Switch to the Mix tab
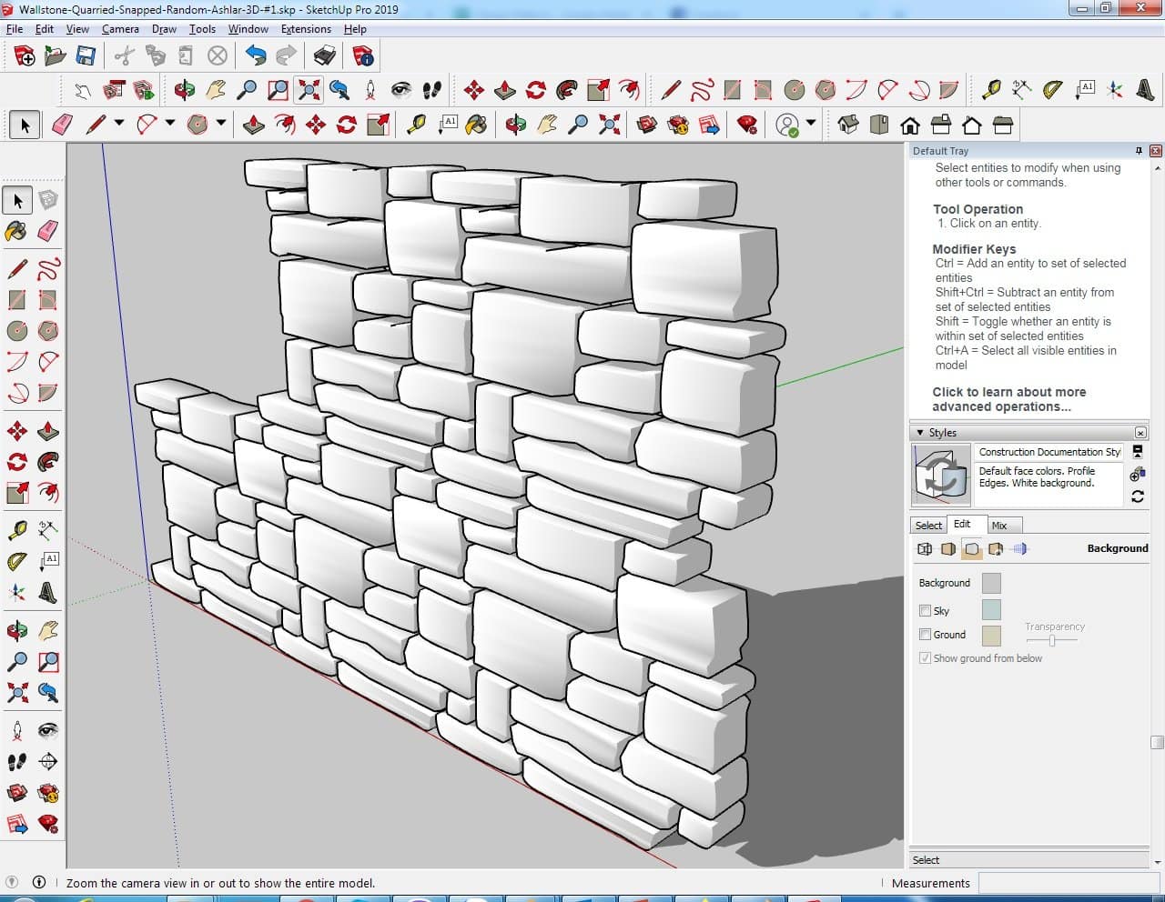This screenshot has width=1165, height=902. 999,526
